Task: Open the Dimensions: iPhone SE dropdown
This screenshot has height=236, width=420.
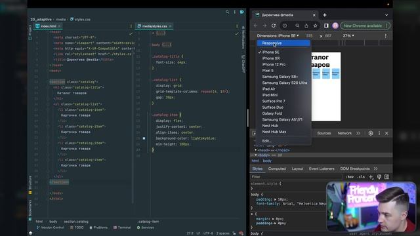Action: 278,35
